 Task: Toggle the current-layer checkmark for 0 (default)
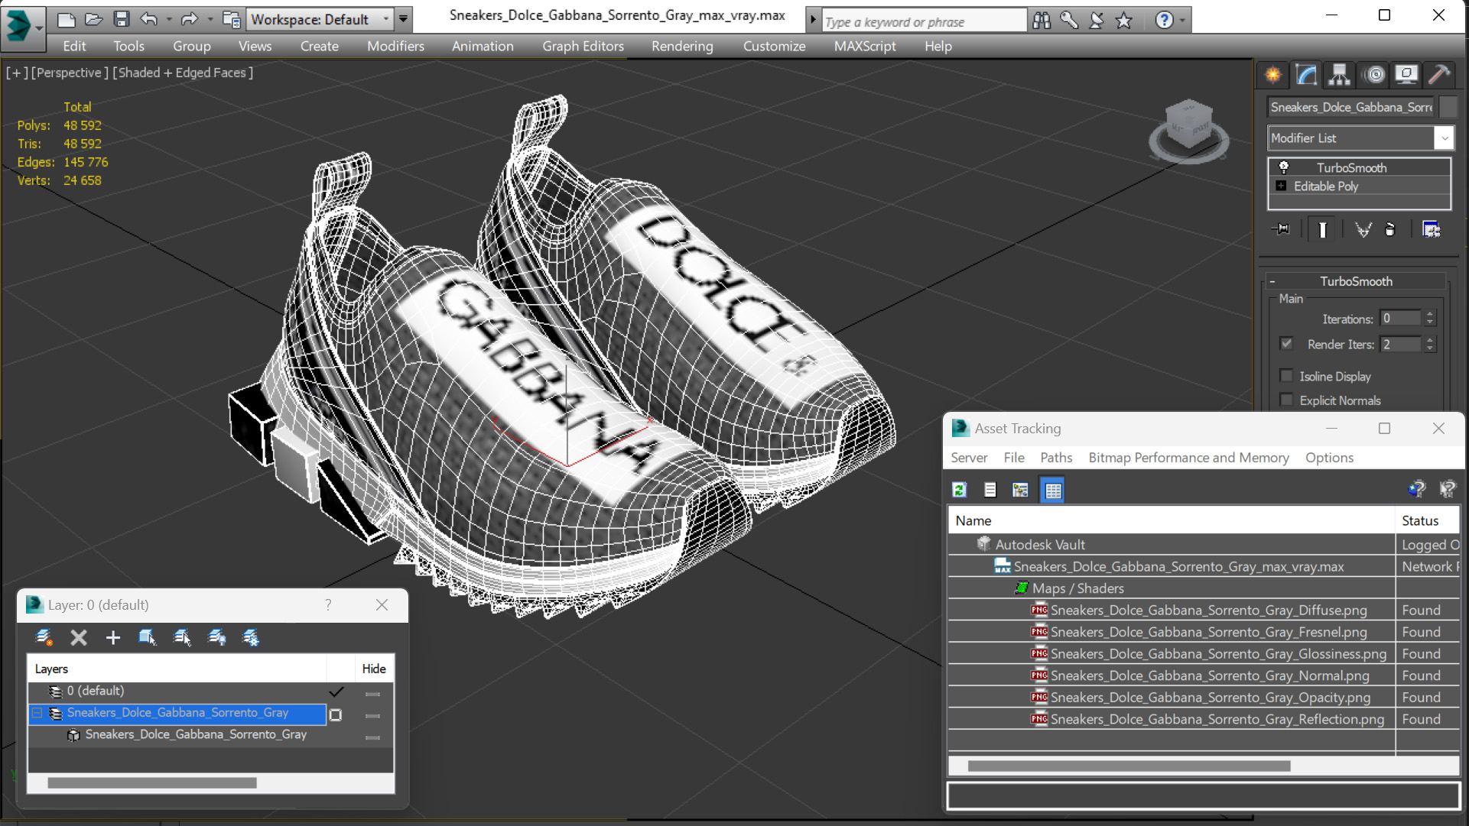[336, 692]
